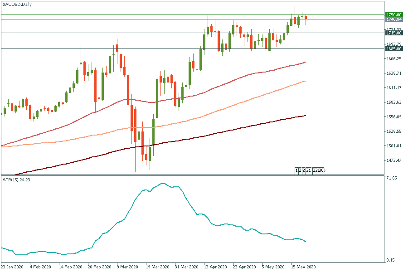
Task: Select the upper reddish moving average line
Action: pos(227,83)
